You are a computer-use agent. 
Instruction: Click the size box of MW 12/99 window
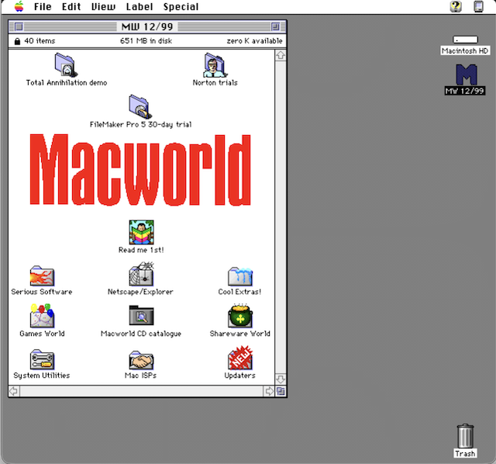(281, 391)
